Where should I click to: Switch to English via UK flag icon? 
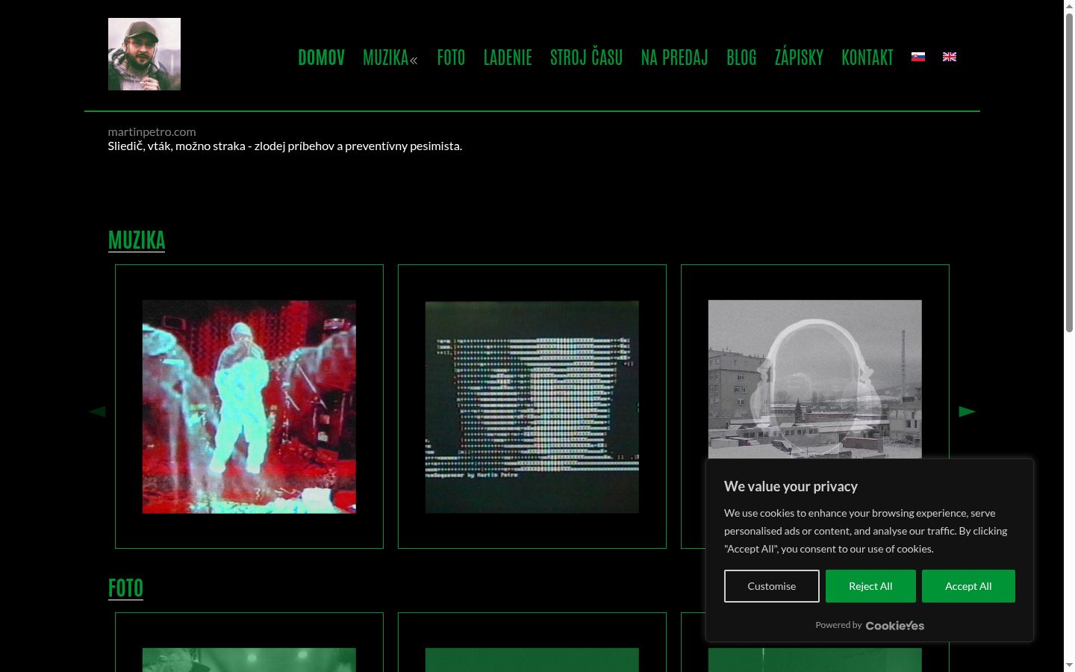click(x=950, y=57)
